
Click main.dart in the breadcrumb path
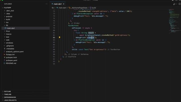pos(62,8)
